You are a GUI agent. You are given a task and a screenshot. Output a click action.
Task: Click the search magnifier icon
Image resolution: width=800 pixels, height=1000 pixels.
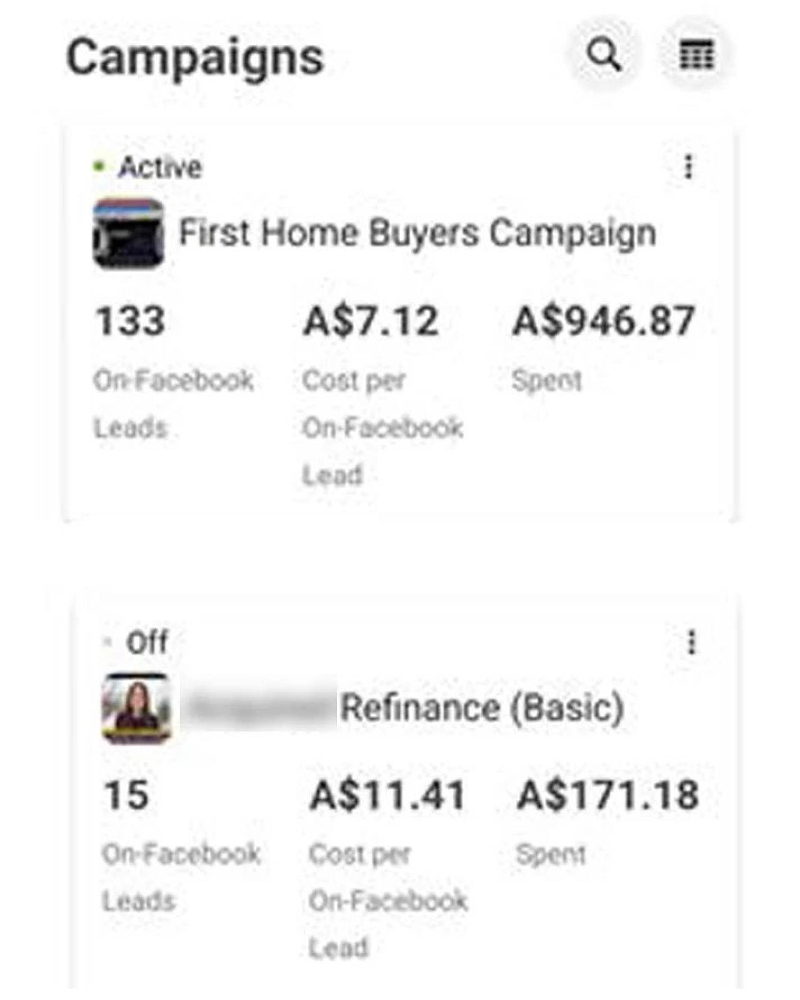pyautogui.click(x=604, y=54)
